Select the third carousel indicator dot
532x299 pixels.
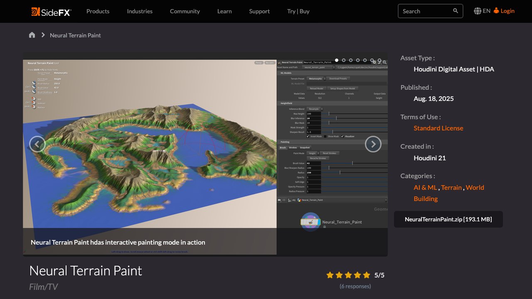pos(351,60)
